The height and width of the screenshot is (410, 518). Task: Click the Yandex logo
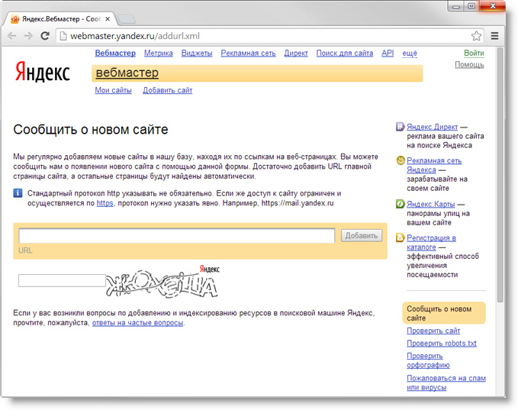(x=43, y=72)
